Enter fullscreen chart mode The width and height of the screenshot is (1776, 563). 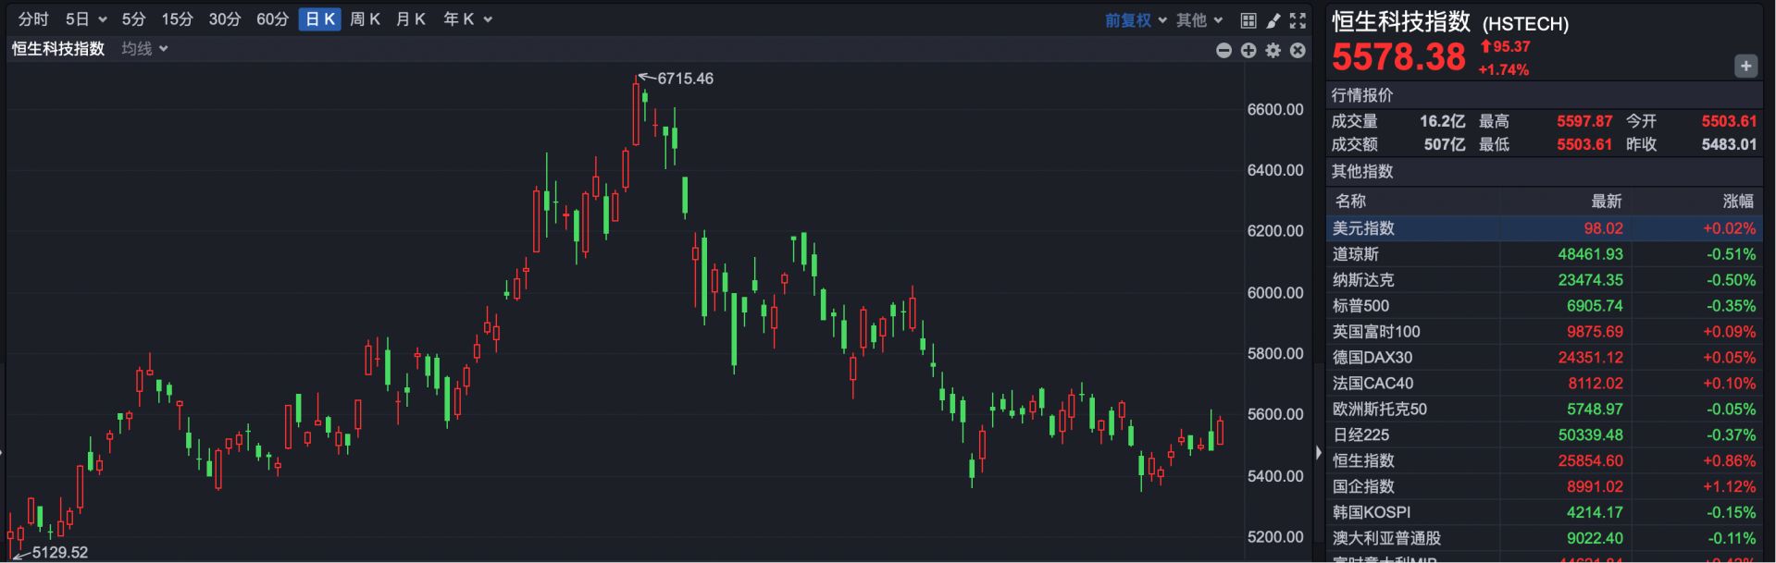point(1298,20)
